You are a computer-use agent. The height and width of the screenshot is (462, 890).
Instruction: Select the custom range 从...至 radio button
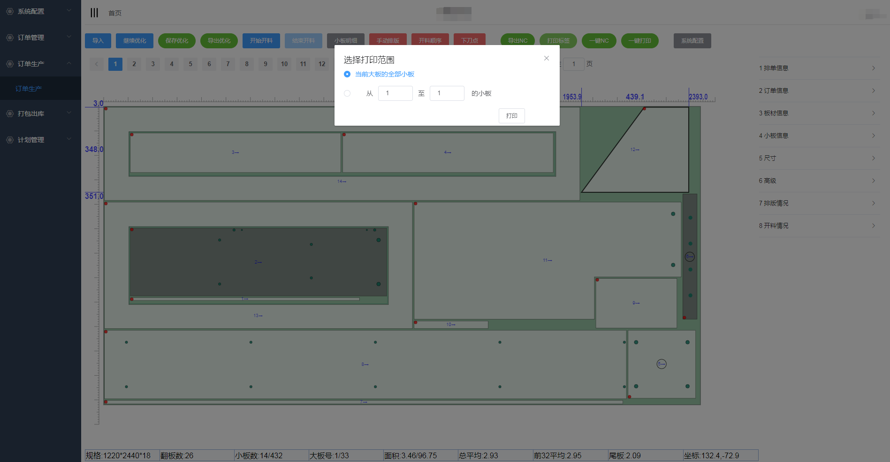347,93
